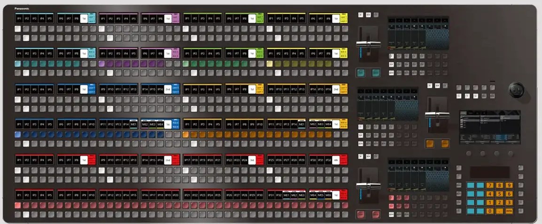Click the '4th' label in the red section
Viewport: 542px width, 224px height.
click(x=336, y=160)
